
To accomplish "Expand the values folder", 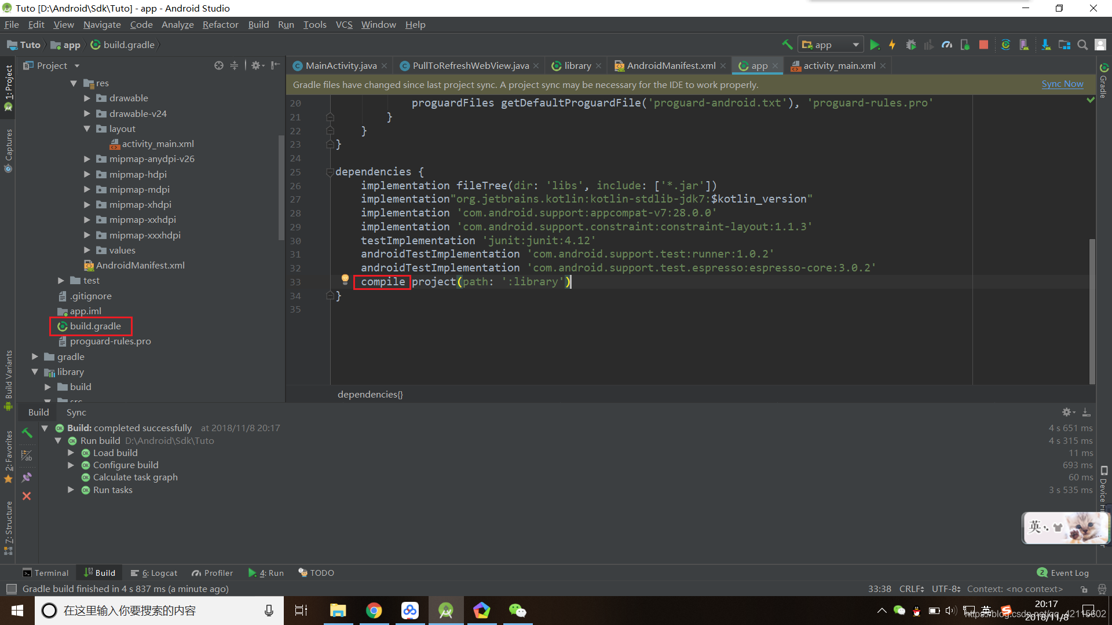I will (x=87, y=250).
